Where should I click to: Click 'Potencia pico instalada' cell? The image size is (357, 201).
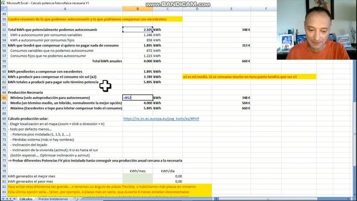tap(65, 134)
